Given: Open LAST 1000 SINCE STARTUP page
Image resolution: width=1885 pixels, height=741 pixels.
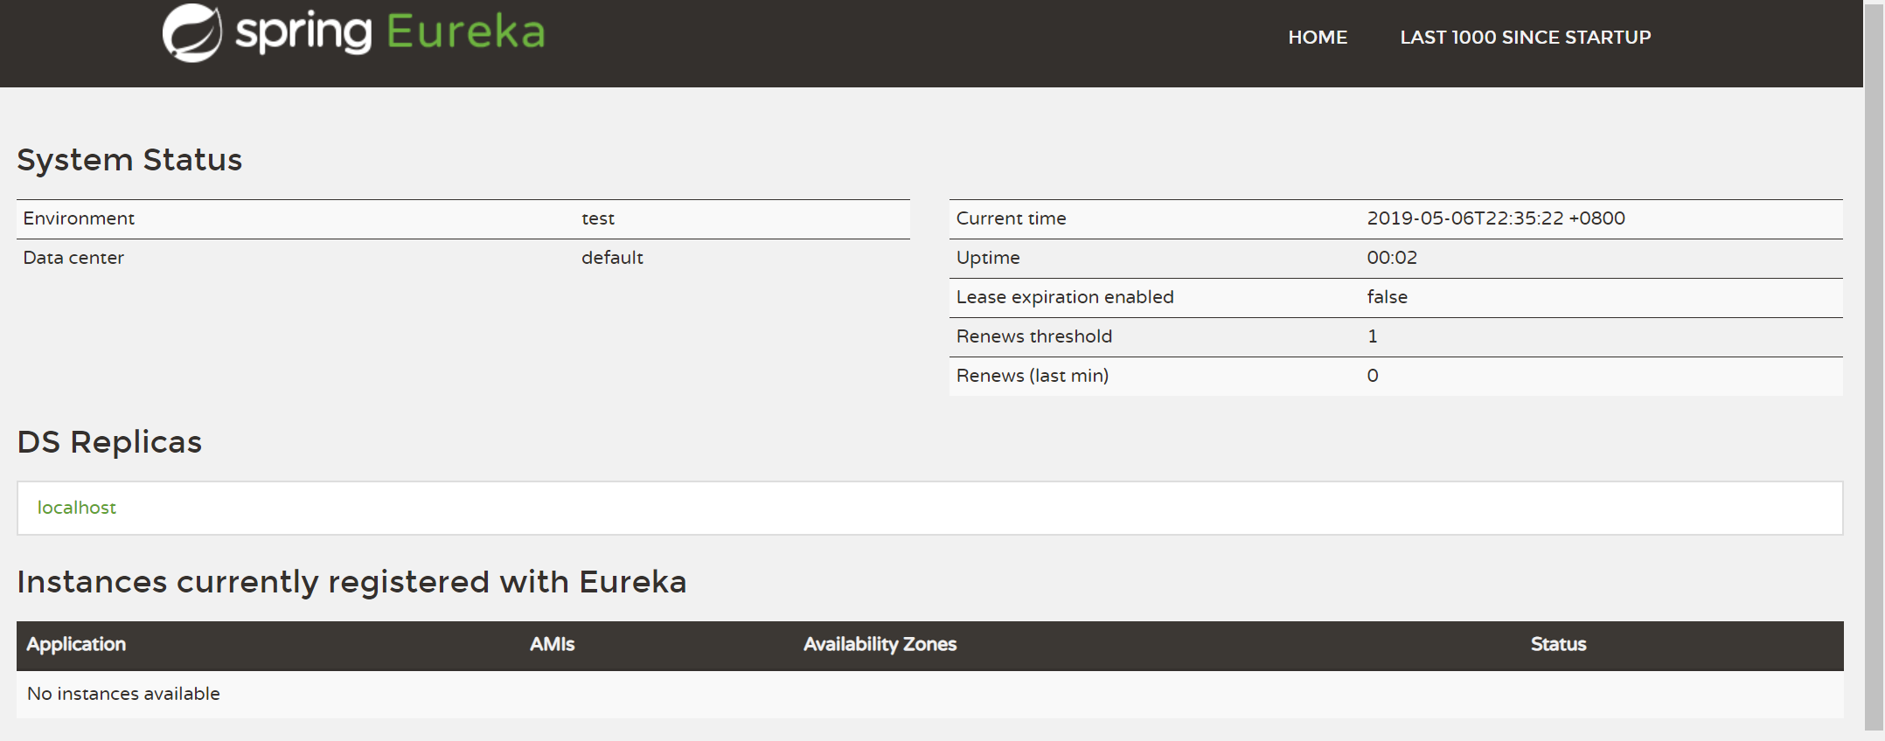Looking at the screenshot, I should click(x=1525, y=38).
